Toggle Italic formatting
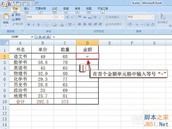Image resolution: width=172 pixels, height=129 pixels. coord(34,24)
